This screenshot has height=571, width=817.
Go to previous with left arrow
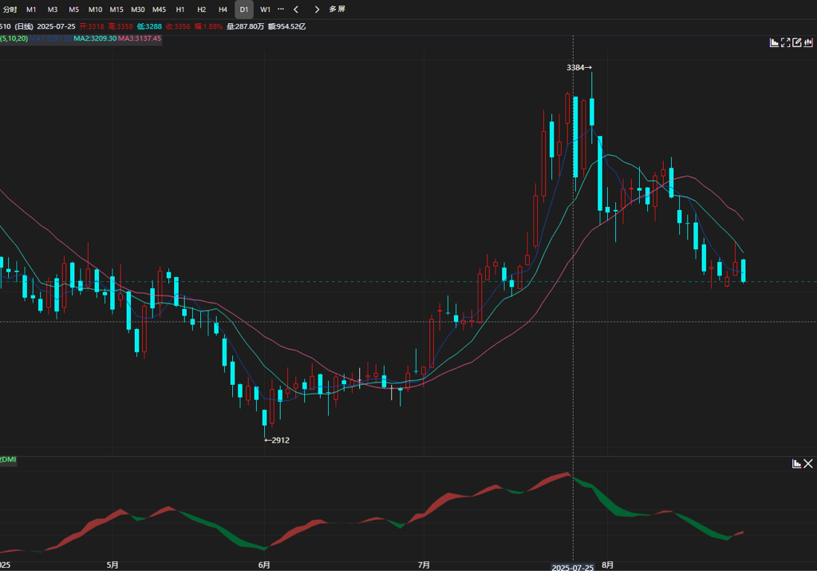(296, 10)
